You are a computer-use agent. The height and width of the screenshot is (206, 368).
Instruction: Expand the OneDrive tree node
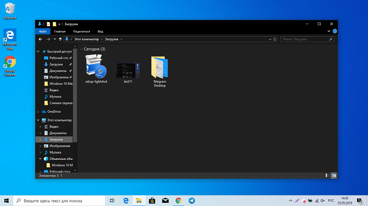pos(38,112)
